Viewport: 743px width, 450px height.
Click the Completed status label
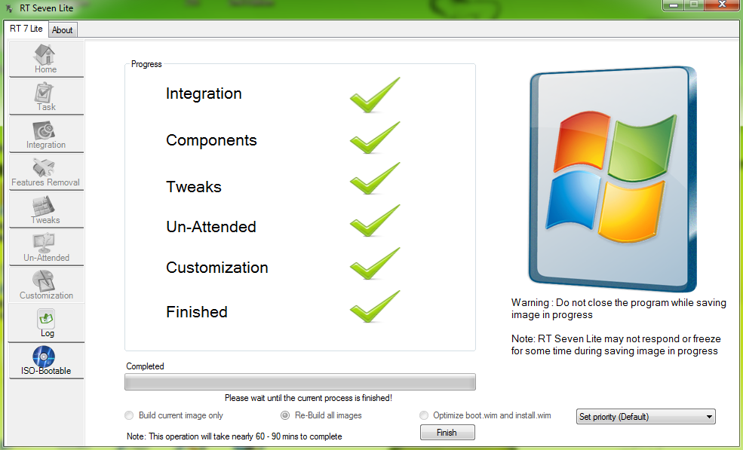[145, 366]
